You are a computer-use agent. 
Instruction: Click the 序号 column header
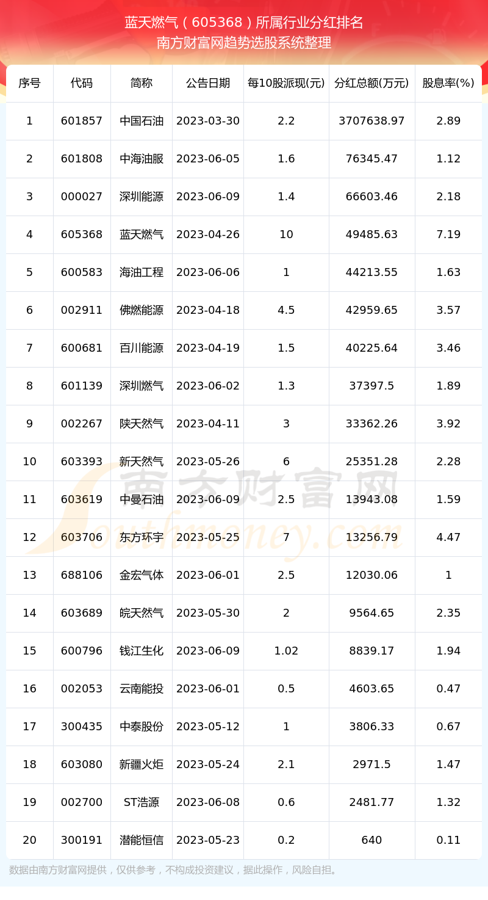point(29,83)
